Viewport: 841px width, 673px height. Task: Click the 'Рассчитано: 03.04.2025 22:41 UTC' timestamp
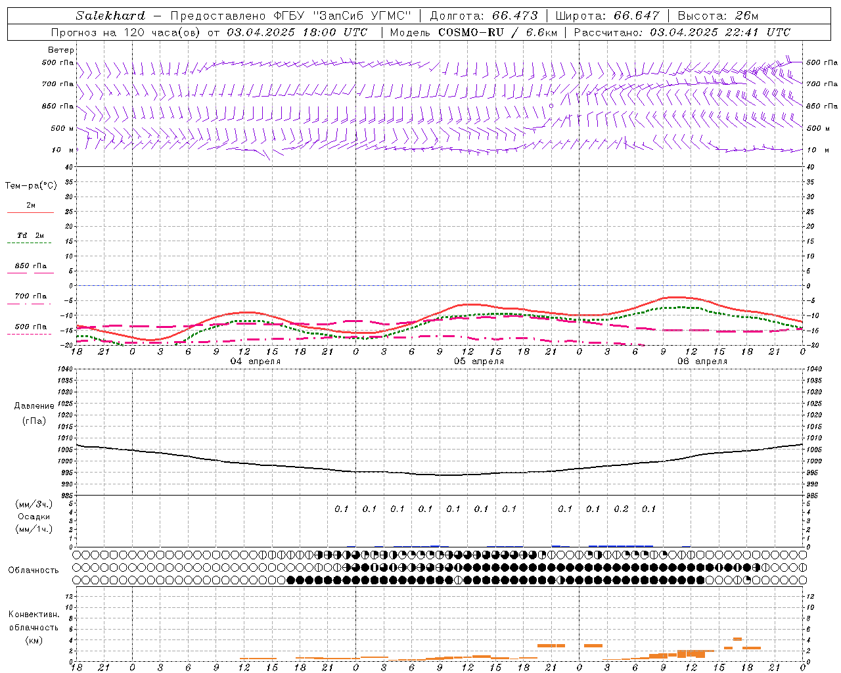click(x=682, y=32)
